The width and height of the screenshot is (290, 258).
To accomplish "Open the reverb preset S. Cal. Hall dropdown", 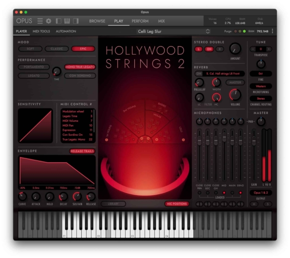I will [x=223, y=73].
